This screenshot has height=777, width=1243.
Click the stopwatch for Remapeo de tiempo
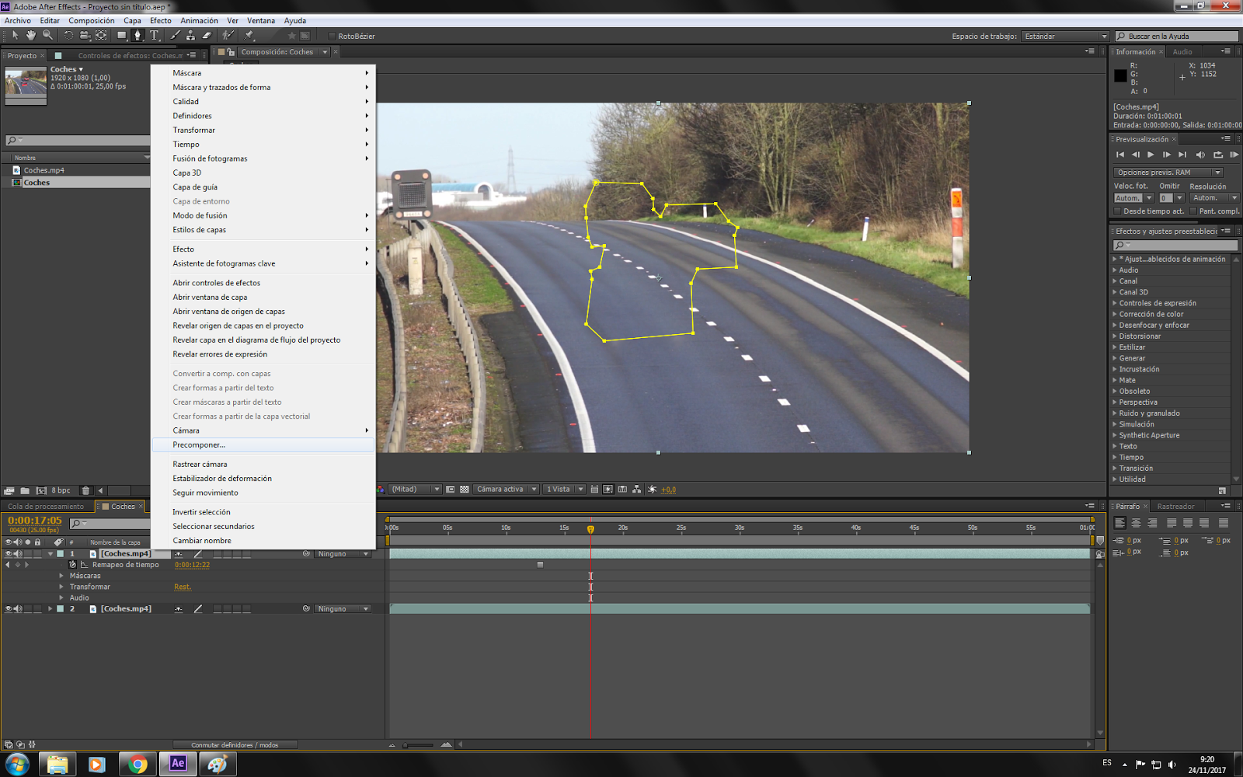click(x=73, y=565)
